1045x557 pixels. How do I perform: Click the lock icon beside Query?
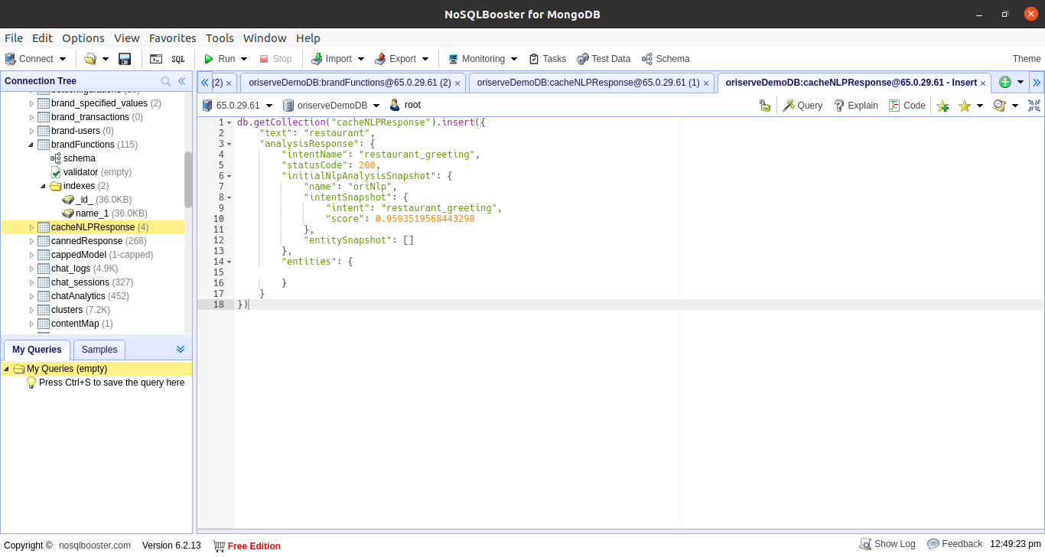coord(764,106)
